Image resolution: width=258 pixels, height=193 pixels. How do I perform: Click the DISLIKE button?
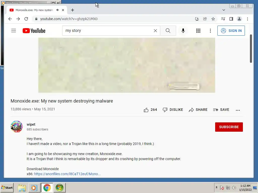click(173, 110)
